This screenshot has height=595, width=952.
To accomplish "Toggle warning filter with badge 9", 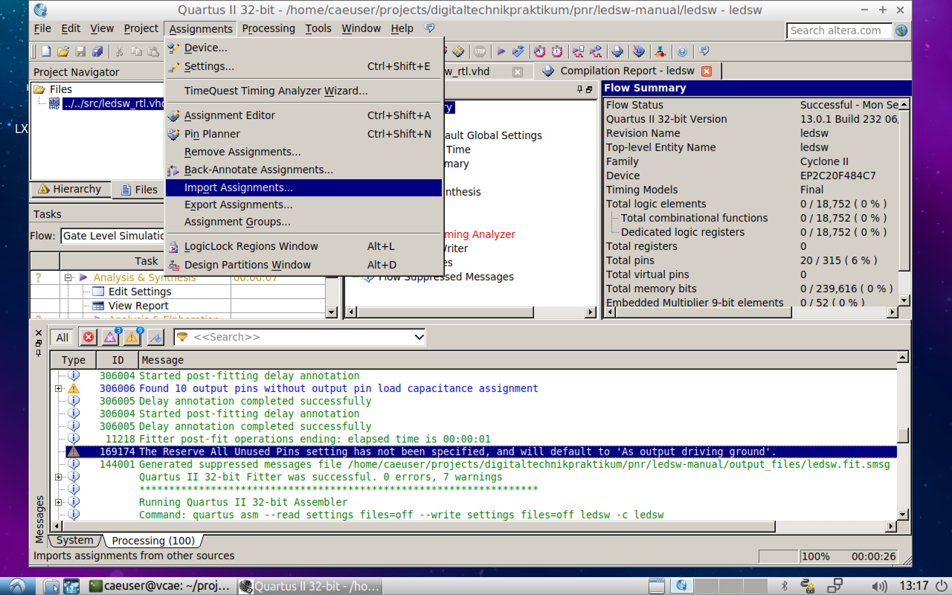I will pos(132,337).
